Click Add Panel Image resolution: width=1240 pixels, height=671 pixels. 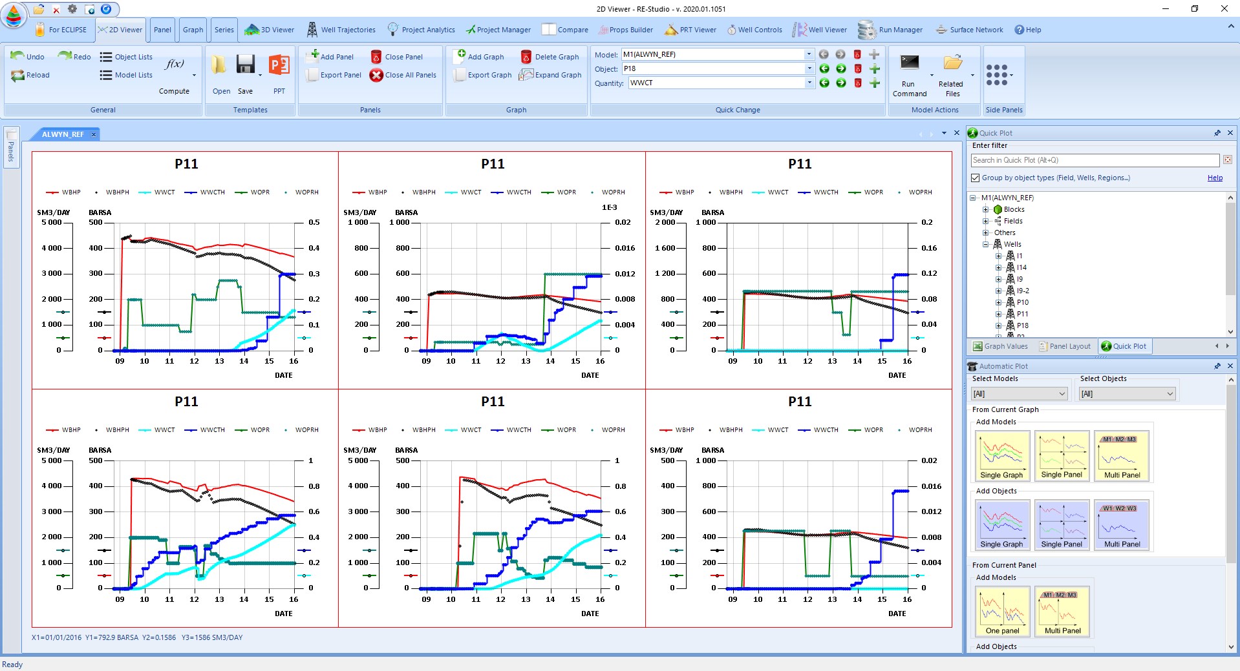pos(330,56)
